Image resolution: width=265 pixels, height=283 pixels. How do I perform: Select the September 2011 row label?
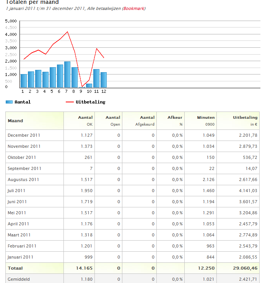click(x=24, y=168)
